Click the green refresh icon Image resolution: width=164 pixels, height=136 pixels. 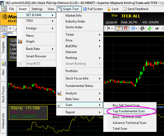coord(149,28)
